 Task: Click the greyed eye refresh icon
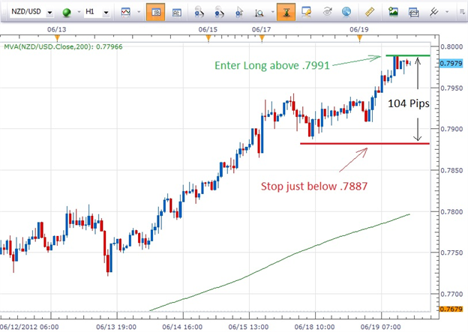coord(328,12)
